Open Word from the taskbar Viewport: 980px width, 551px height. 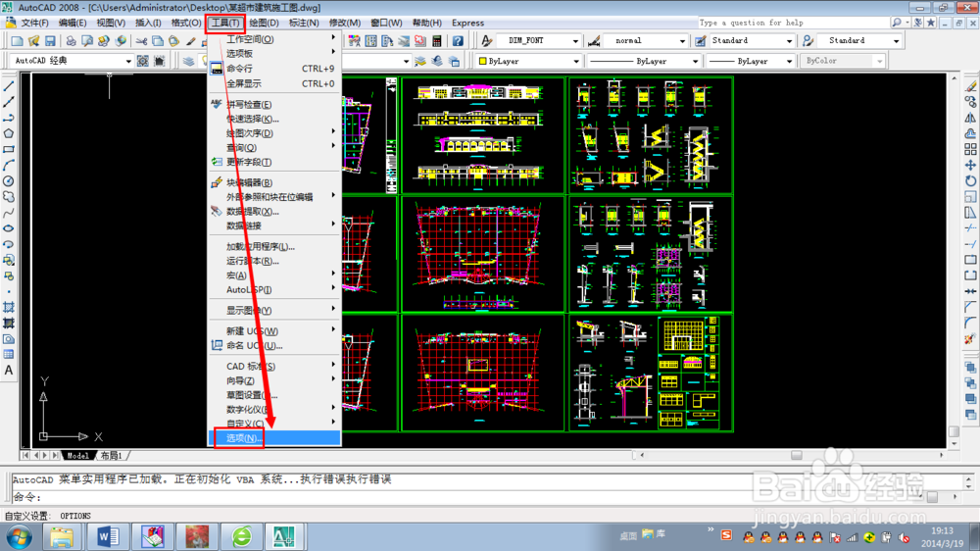107,536
